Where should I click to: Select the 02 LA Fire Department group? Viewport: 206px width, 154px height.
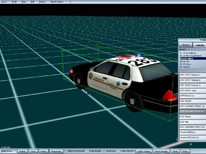[x=192, y=56]
